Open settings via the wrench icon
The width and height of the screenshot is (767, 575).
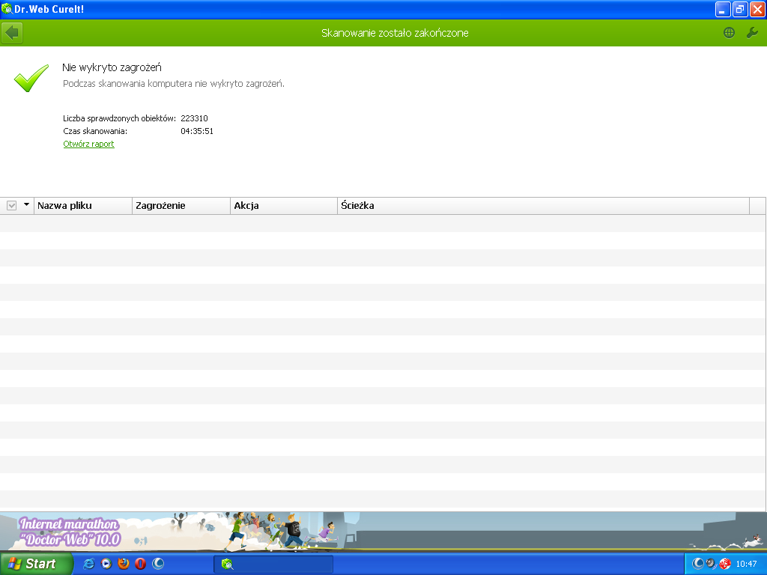[x=752, y=33]
